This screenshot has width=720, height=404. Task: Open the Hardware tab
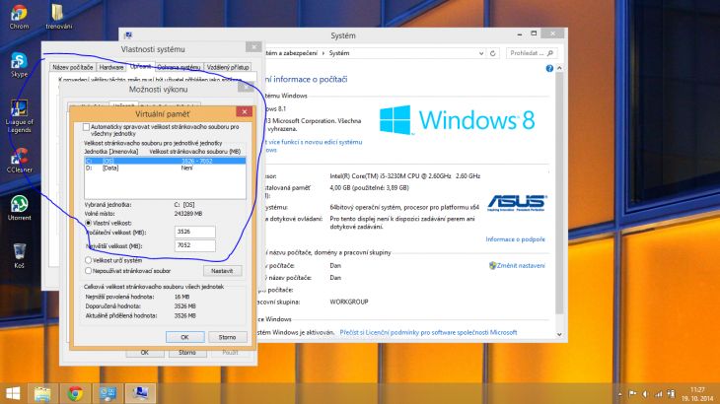point(111,67)
